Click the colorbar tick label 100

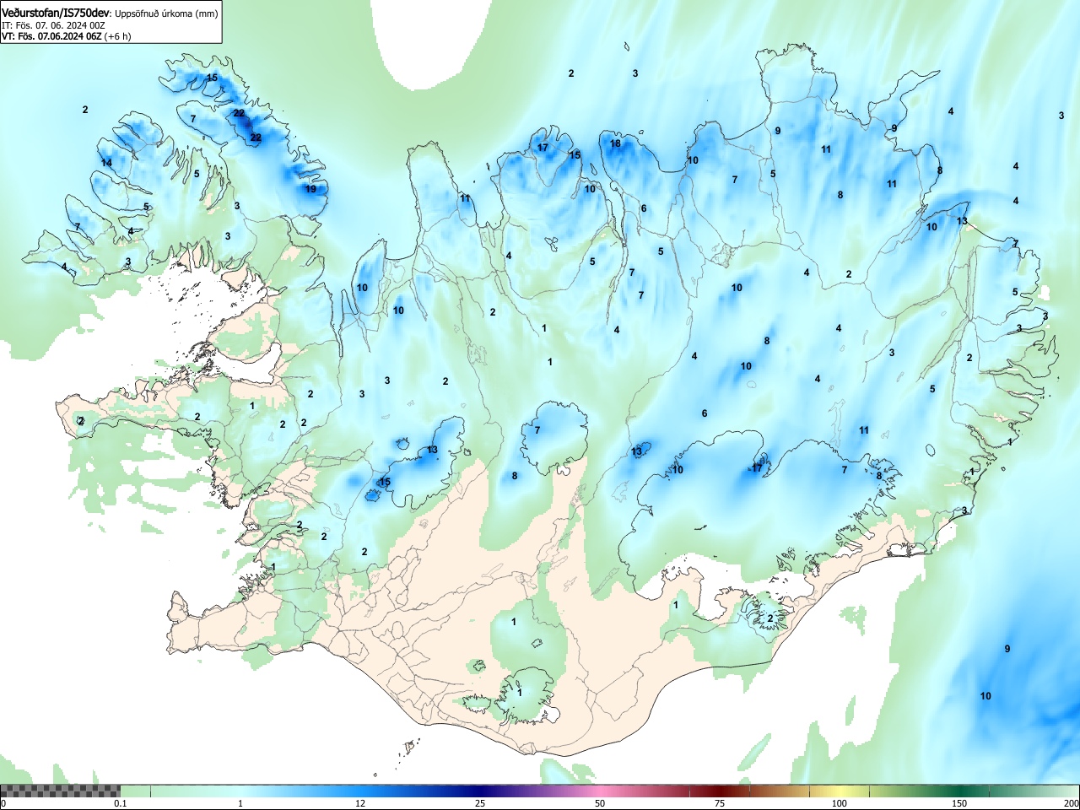click(840, 803)
